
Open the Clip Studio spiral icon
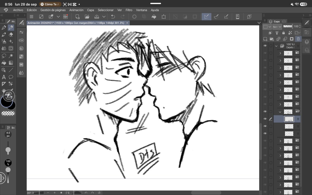pyautogui.click(x=66, y=17)
